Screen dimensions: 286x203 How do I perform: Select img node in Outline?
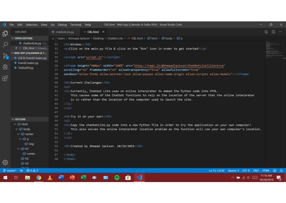click(x=31, y=144)
